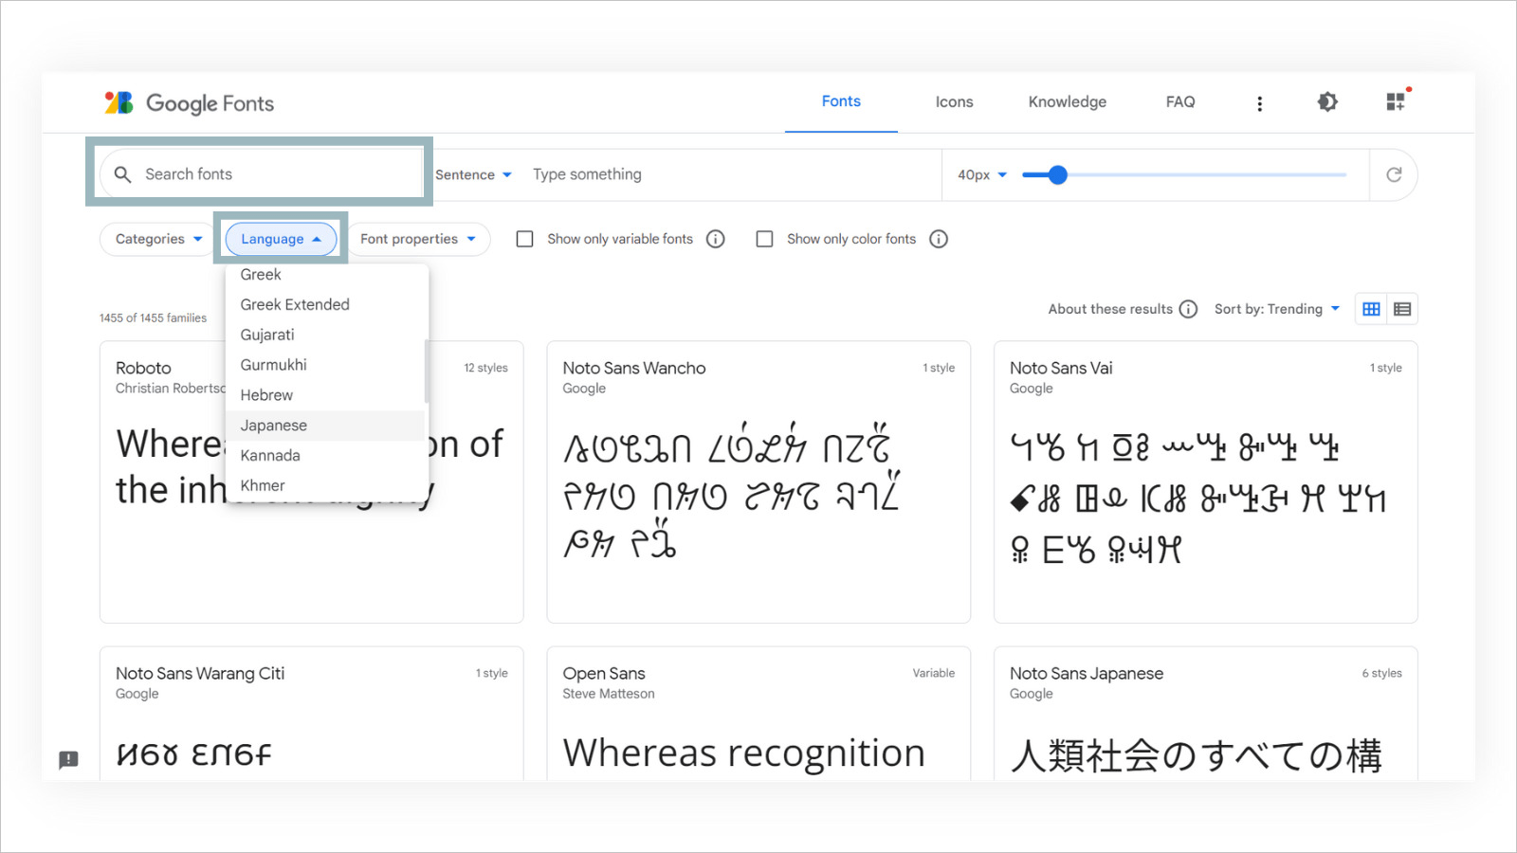The height and width of the screenshot is (853, 1517).
Task: Open the Noto Sans Japanese font card
Action: click(1205, 714)
